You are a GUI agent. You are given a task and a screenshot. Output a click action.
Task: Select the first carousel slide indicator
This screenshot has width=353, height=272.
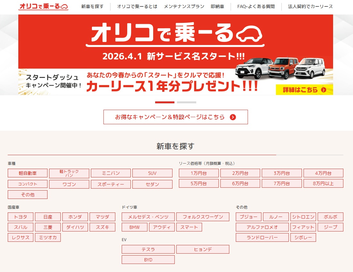click(164, 102)
